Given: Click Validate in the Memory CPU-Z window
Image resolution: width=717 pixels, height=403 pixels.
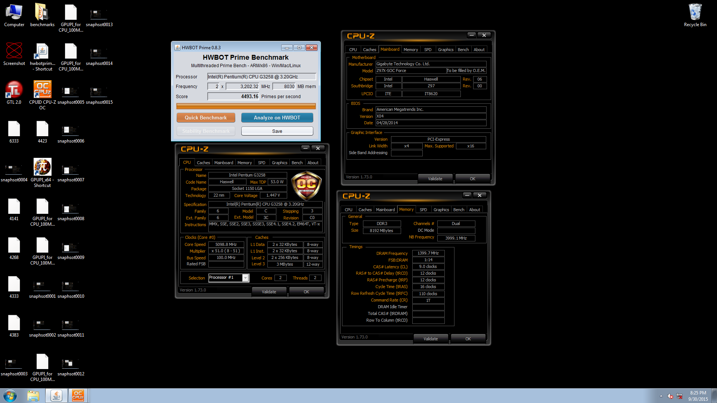Looking at the screenshot, I should tap(431, 339).
